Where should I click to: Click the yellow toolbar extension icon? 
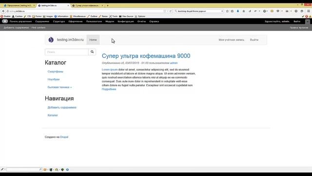point(272,11)
